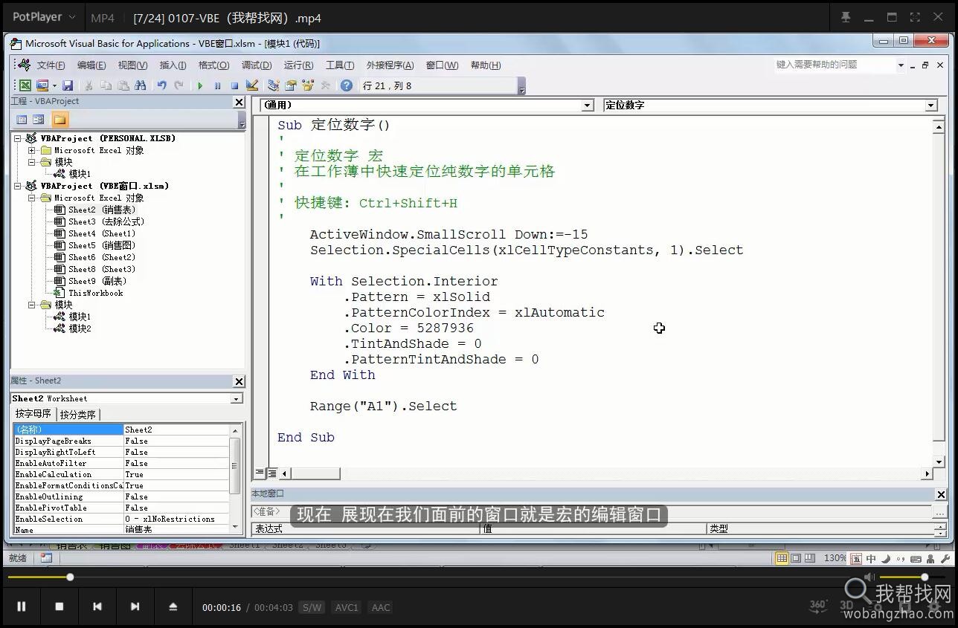The image size is (958, 628).
Task: Click the PotPlayer volume speaker icon
Action: click(x=869, y=577)
